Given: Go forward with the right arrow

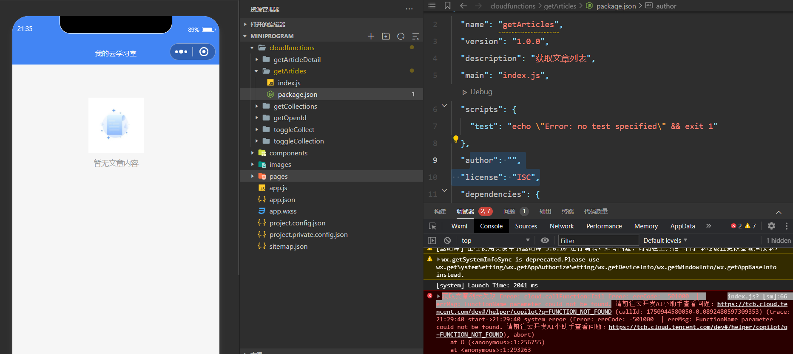Looking at the screenshot, I should point(478,6).
